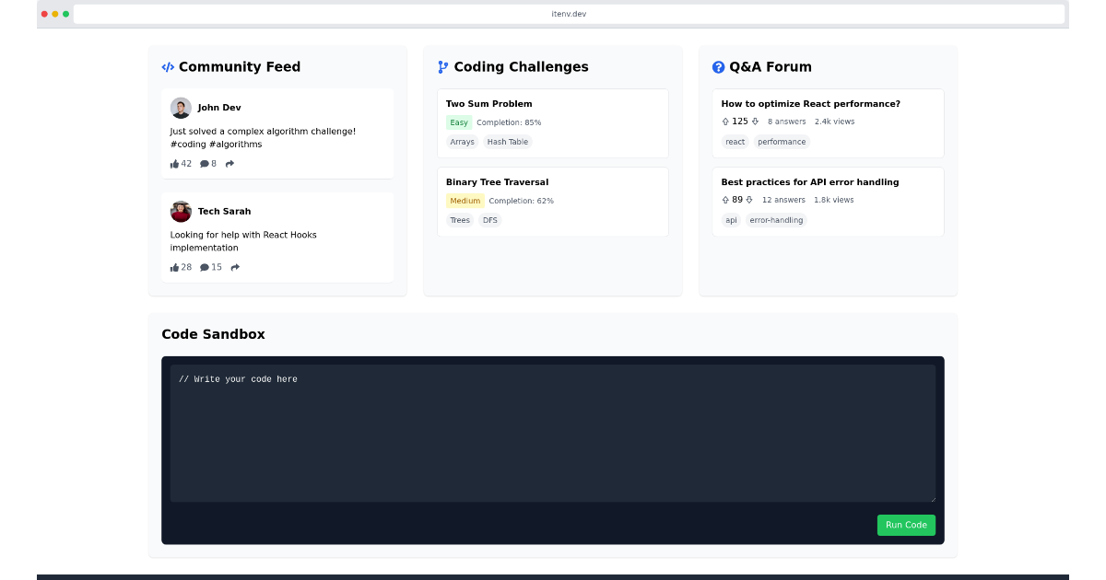Click the Coding Challenges branch icon

tap(442, 66)
